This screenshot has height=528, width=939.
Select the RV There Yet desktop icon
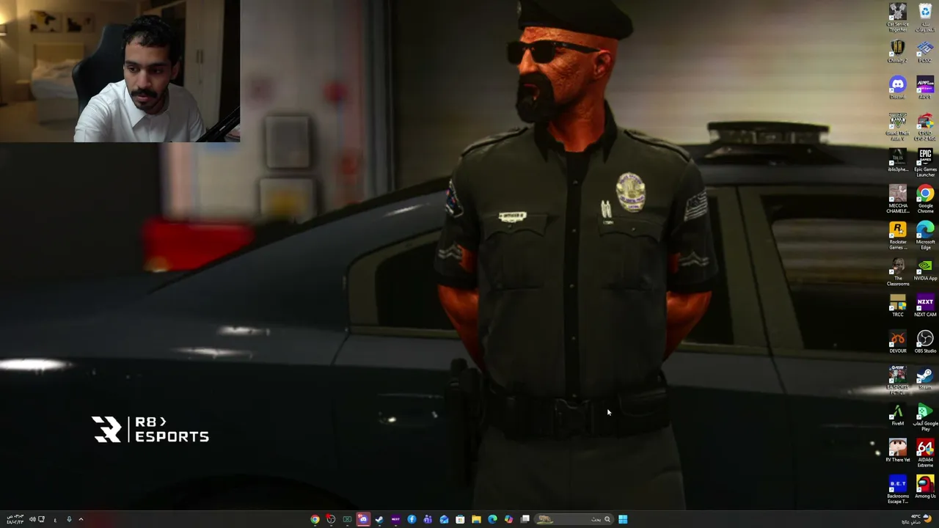(x=898, y=451)
